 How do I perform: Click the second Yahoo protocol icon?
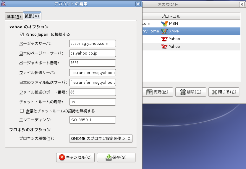(164, 47)
